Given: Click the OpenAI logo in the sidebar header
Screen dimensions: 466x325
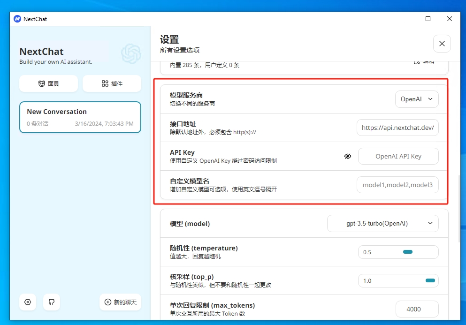Looking at the screenshot, I should pos(131,53).
